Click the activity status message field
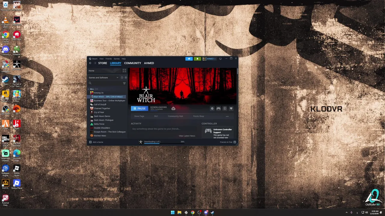The height and width of the screenshot is (216, 385). (x=165, y=129)
